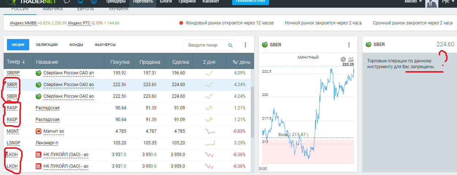The width and height of the screenshot is (457, 175).
Task: Change the МИНУТНЫЙ chart interval
Action: [308, 57]
